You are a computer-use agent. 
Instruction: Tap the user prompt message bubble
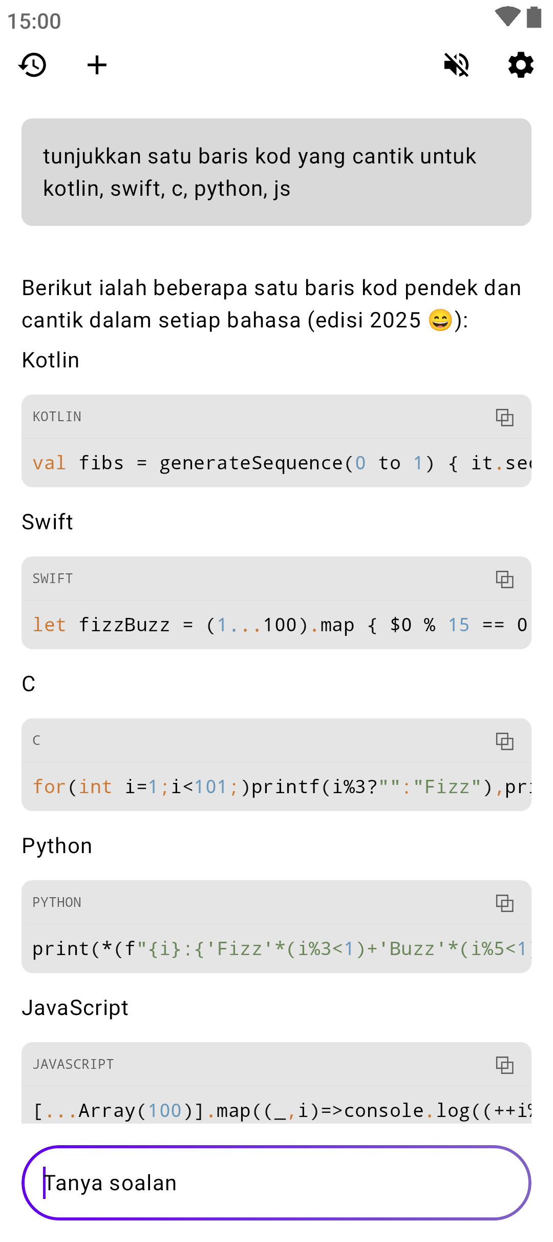[276, 172]
